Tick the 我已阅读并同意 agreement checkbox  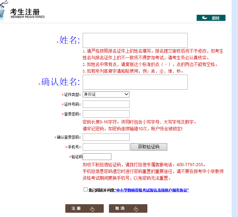click(85, 190)
